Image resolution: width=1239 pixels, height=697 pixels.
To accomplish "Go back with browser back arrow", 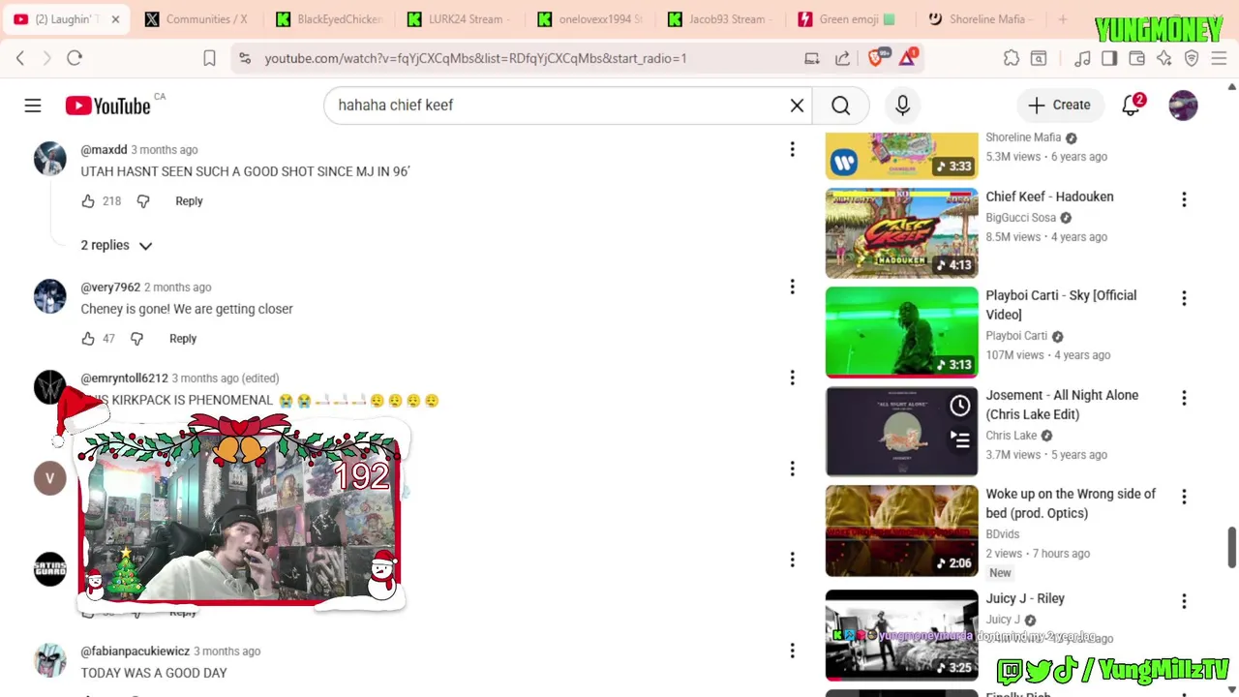I will click(x=20, y=58).
